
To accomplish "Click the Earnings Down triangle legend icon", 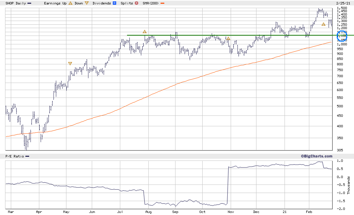I will (87, 3).
